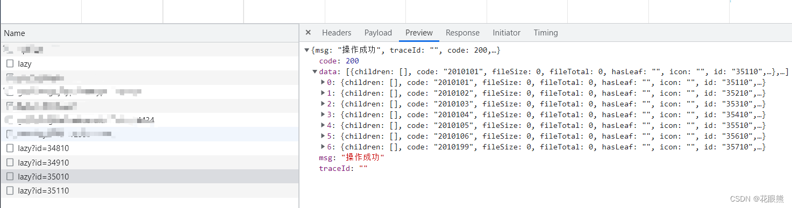Viewport: 792px width, 208px height.
Task: View the Timing tab
Action: coord(546,33)
